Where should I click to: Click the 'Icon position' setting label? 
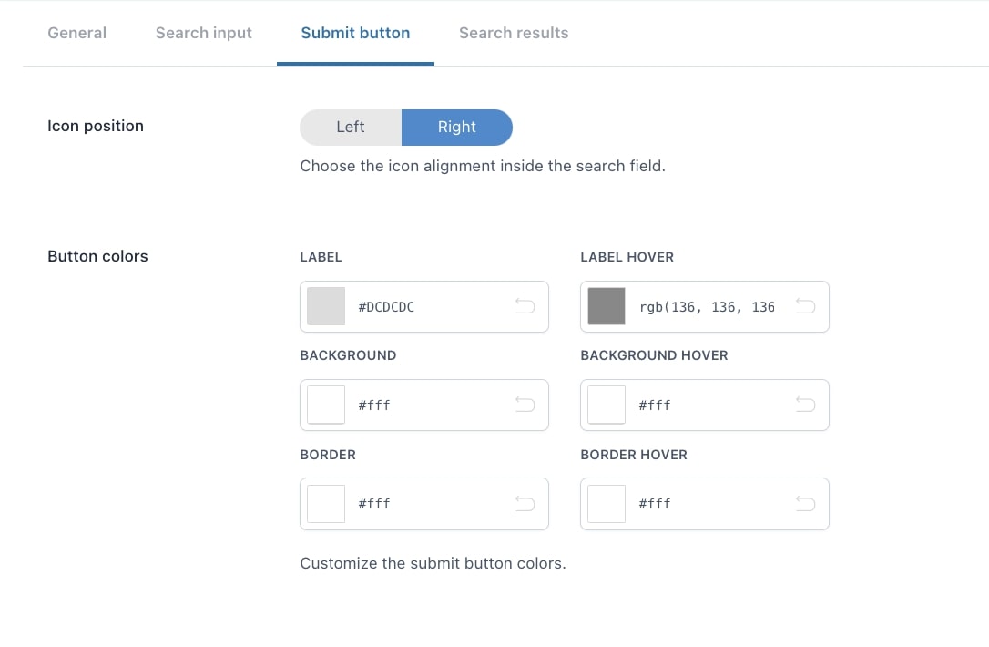(96, 126)
